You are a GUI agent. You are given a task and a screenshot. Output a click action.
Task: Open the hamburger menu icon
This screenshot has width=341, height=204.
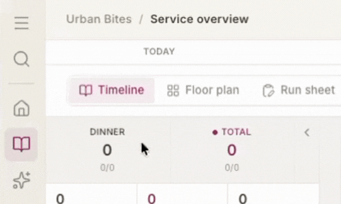(x=22, y=23)
